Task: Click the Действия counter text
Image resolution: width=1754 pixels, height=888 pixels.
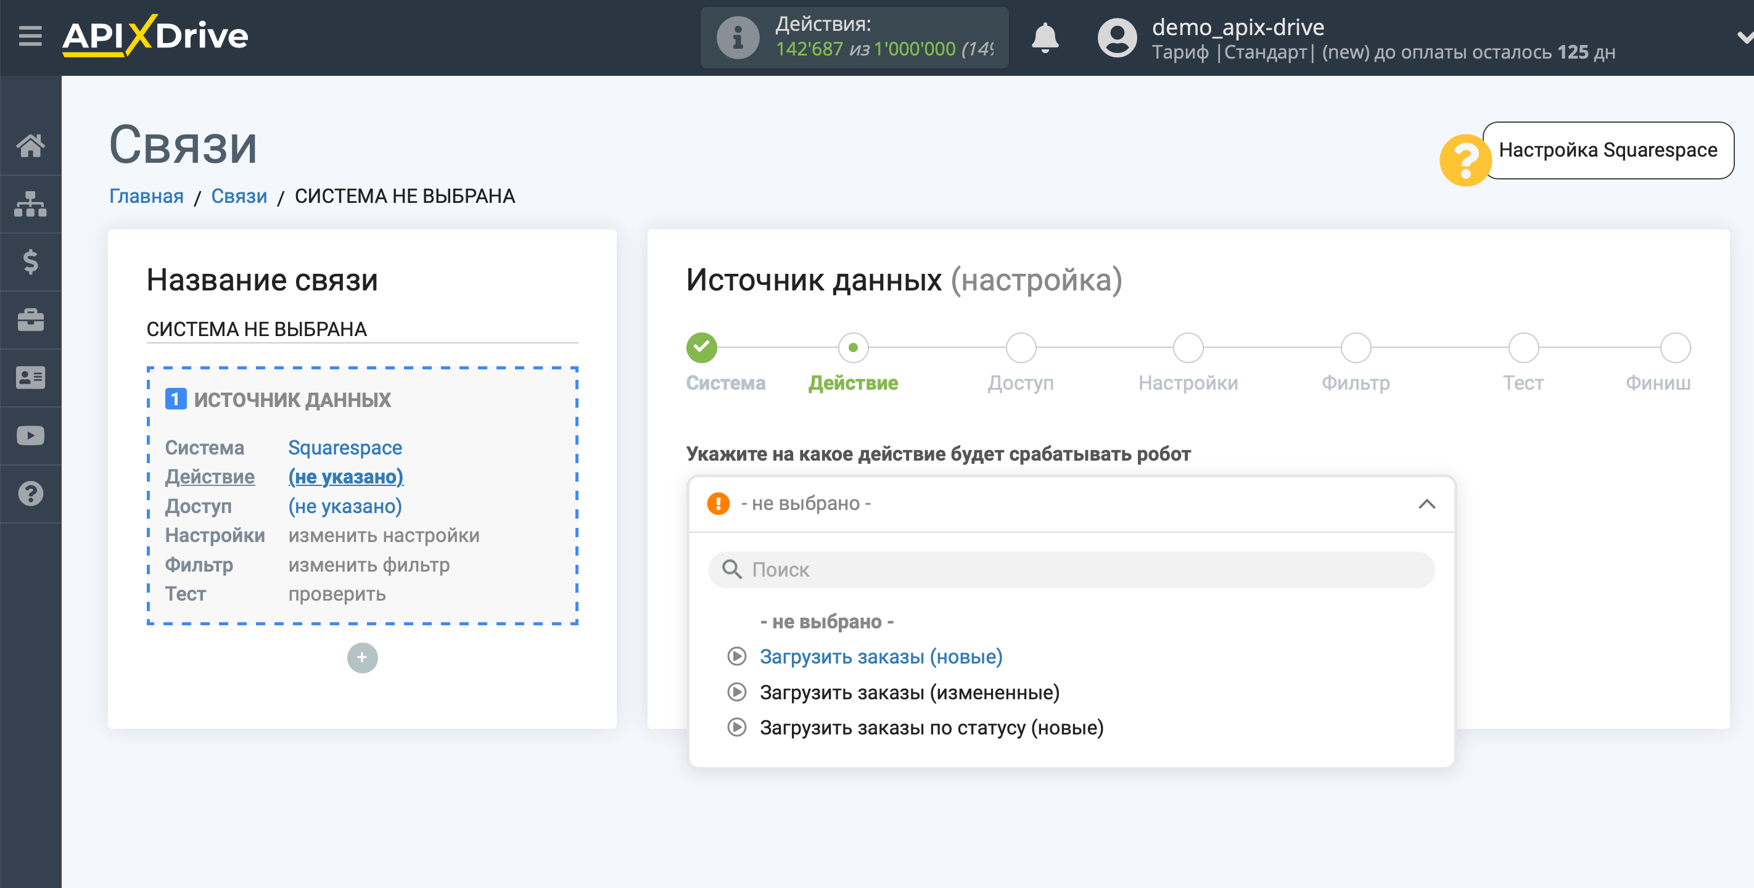Action: click(884, 38)
